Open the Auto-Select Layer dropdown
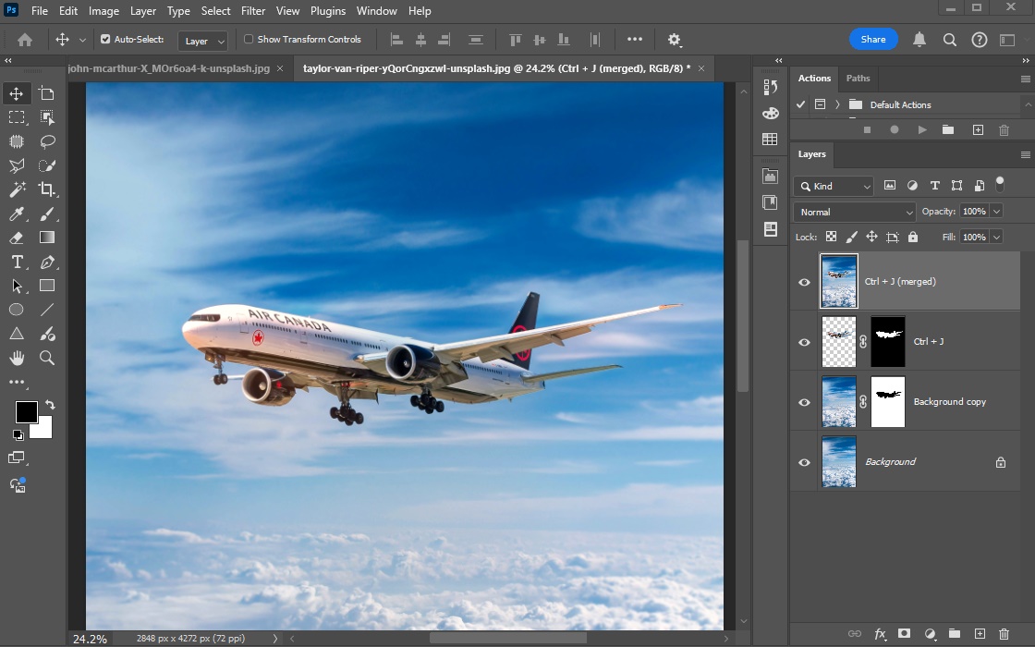This screenshot has height=647, width=1035. (x=202, y=41)
